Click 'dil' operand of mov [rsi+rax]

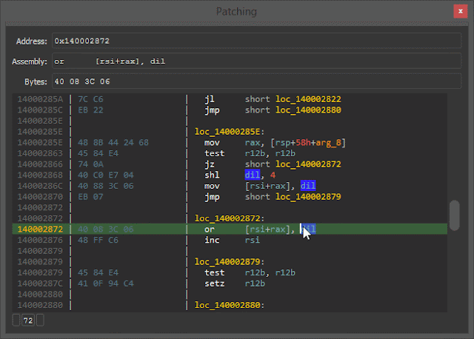[308, 186]
